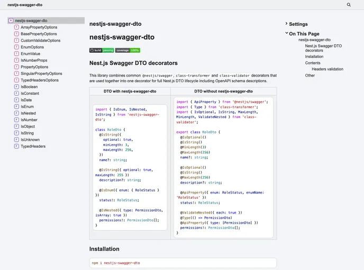
Task: Click the type icon beside CustomValidateOptions
Action: pyautogui.click(x=16, y=40)
